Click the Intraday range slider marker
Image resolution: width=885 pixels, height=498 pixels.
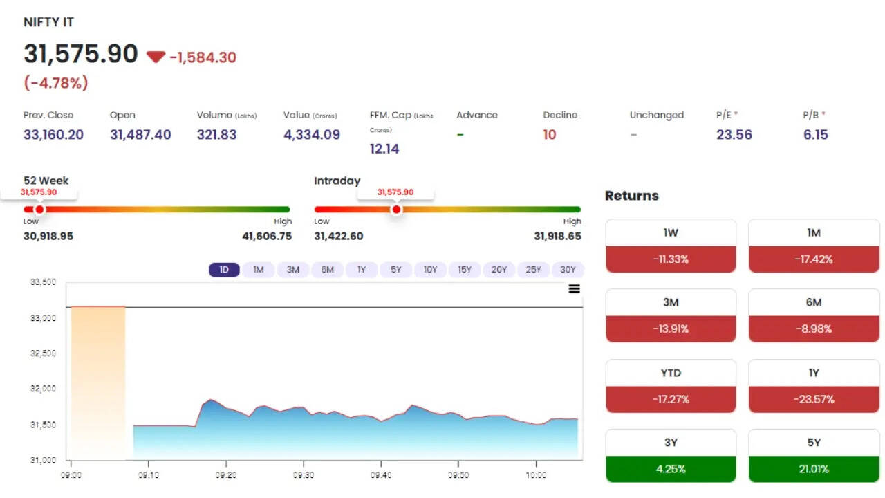pos(396,210)
